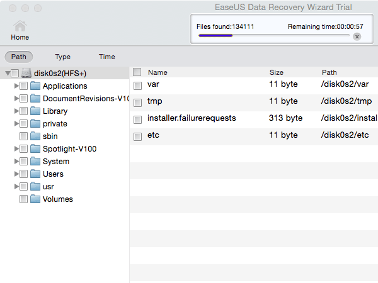
Task: Expand the Spotlight-V100 folder
Action: coord(16,148)
